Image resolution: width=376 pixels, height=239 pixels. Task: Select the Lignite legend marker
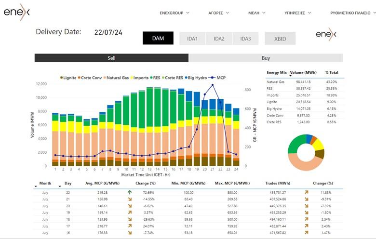[61, 78]
